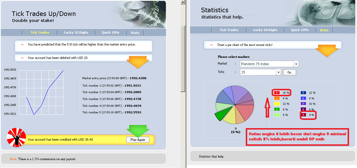Click the Statistics heading
The width and height of the screenshot is (357, 168).
click(x=214, y=10)
